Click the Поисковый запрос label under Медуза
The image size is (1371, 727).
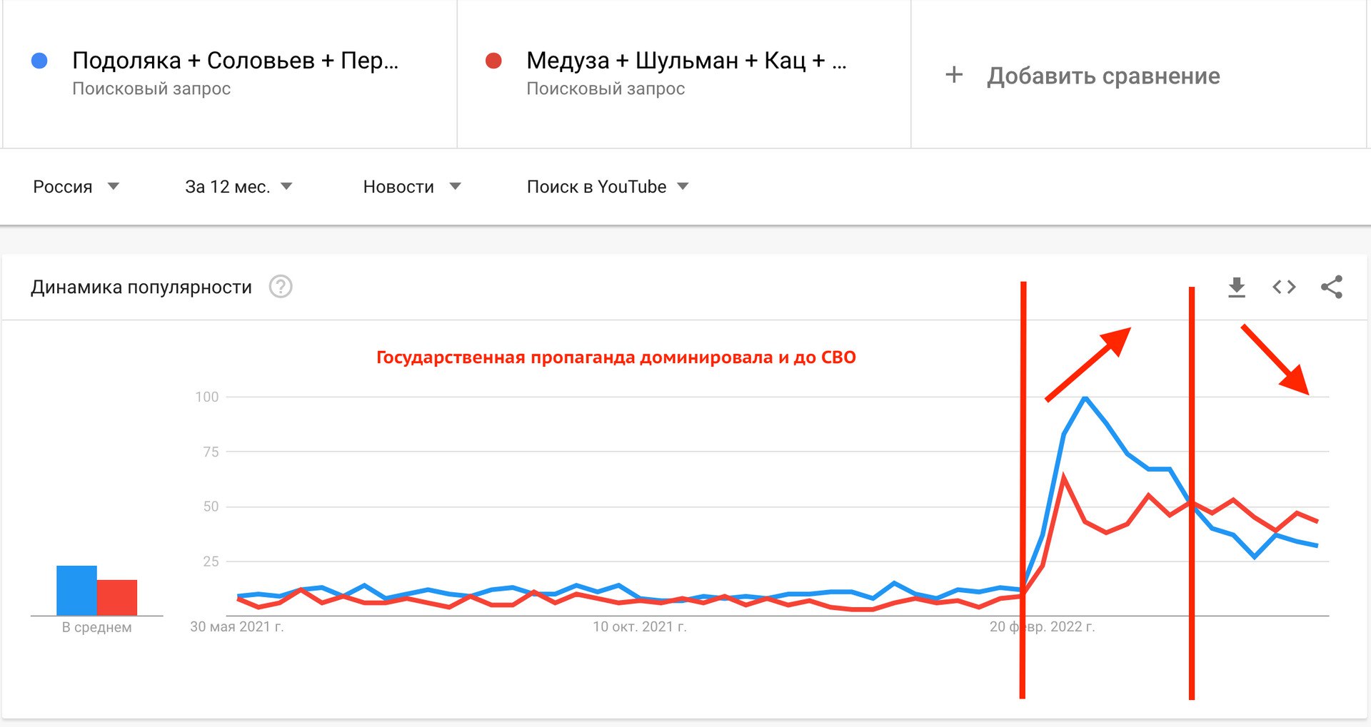pos(605,88)
